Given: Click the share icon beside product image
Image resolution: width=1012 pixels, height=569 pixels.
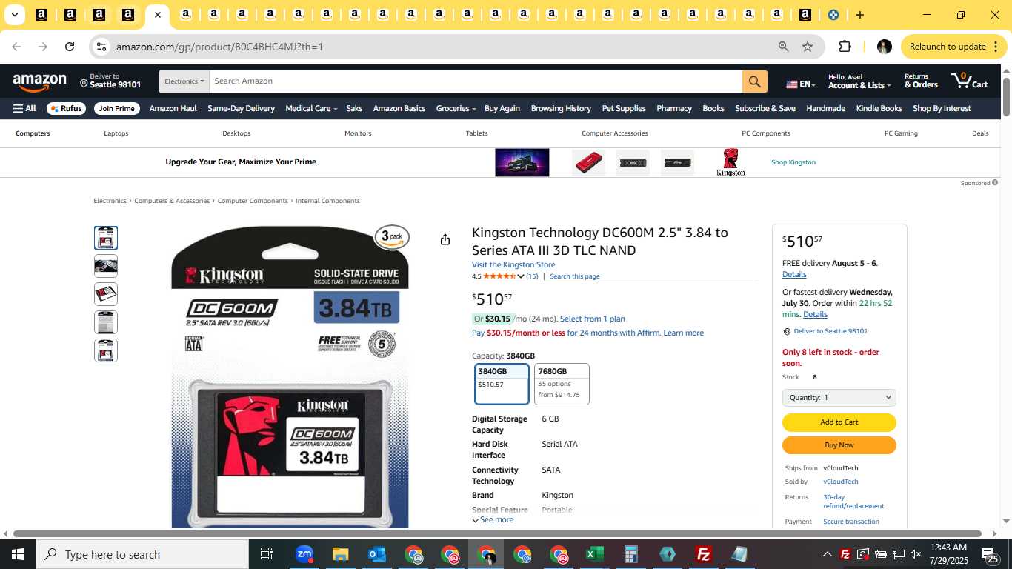Looking at the screenshot, I should [x=445, y=239].
